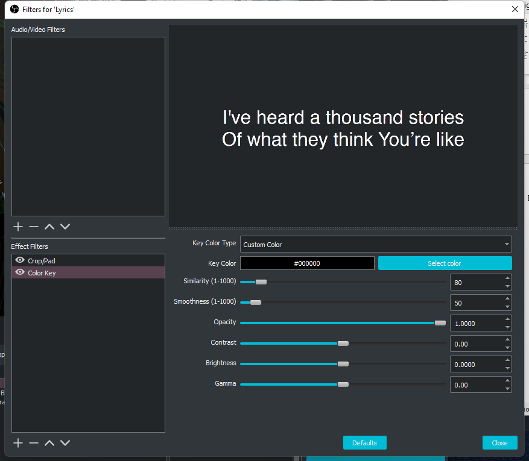Remove selected Audio/Video filter with minus icon
This screenshot has width=529, height=461.
point(34,227)
